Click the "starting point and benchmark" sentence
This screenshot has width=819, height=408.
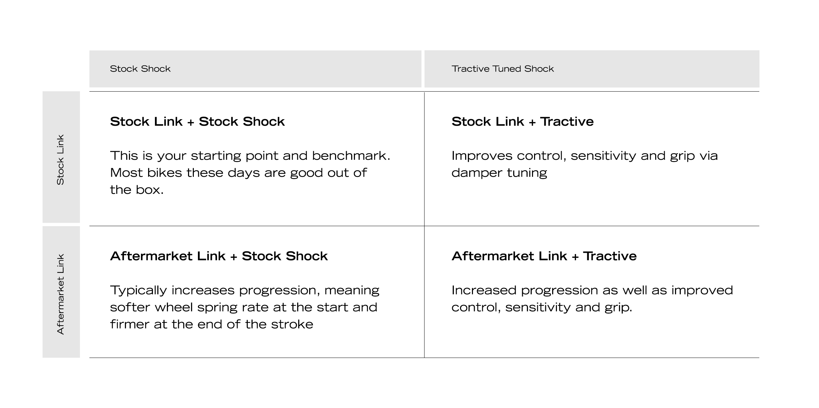[250, 156]
